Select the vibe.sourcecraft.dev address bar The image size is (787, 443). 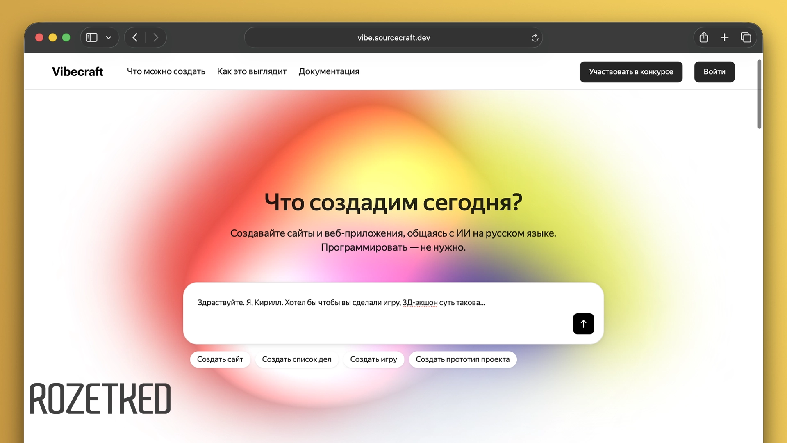coord(393,38)
